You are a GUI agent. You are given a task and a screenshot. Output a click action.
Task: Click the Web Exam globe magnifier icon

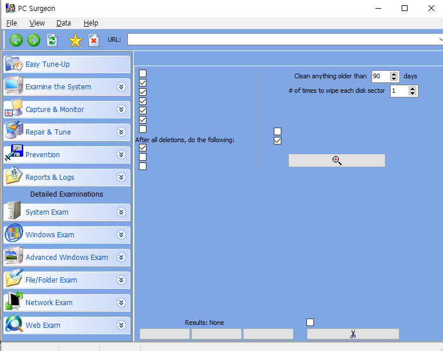point(14,323)
